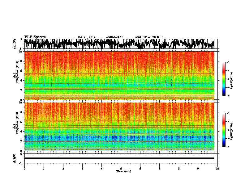This screenshot has height=189, width=245.
Task: Click the "5" tick on ch.1(V) axis
Action: [x=21, y=39]
